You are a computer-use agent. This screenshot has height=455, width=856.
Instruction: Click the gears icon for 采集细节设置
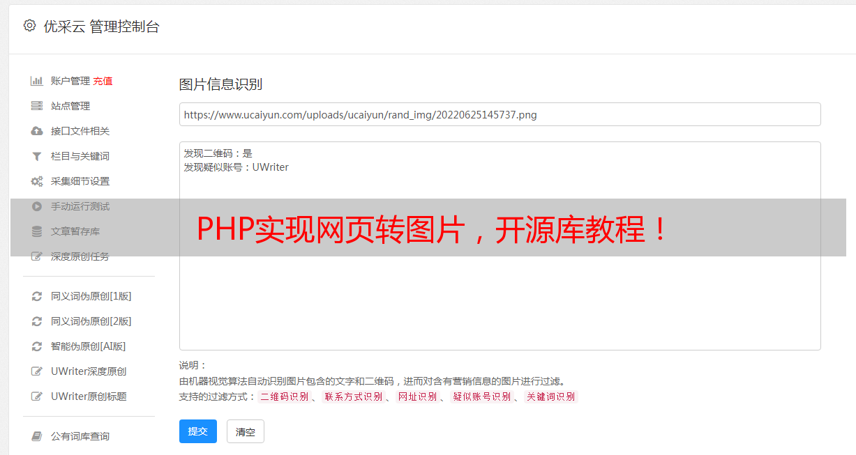[x=37, y=181]
